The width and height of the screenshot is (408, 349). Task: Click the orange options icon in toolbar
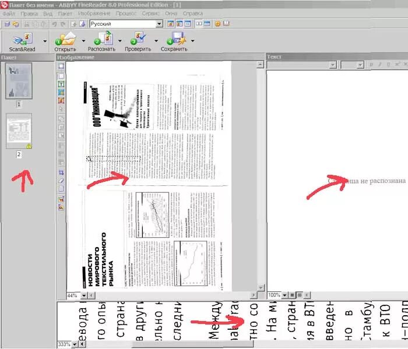coord(217,24)
